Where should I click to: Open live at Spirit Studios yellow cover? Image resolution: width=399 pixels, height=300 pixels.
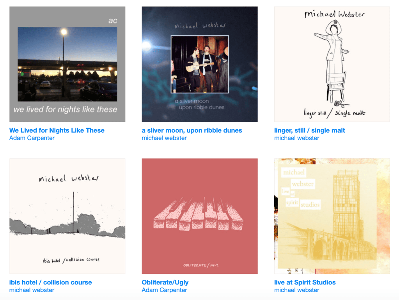[x=332, y=216]
